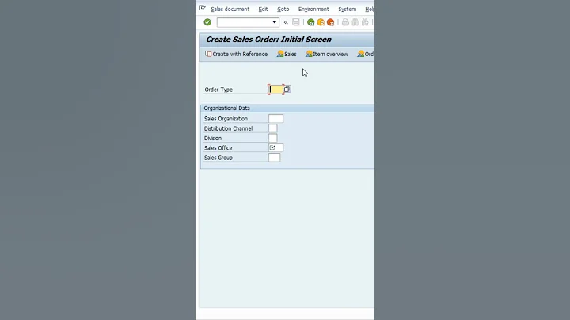Open the Help menu

[x=370, y=9]
